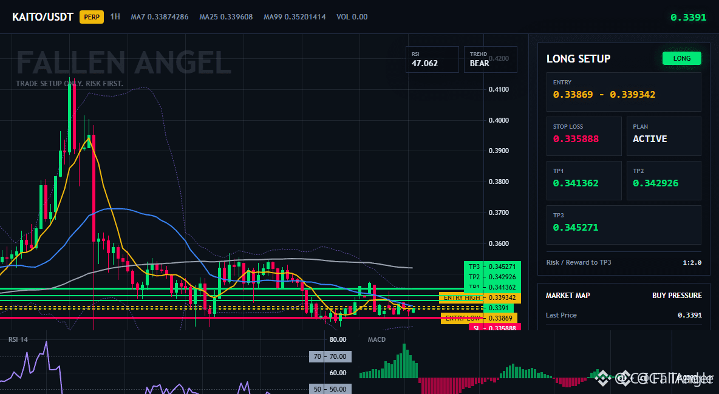
Task: Click the 0.4000 price axis label
Action: coord(499,120)
